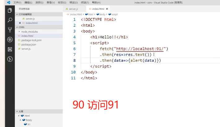Image resolution: width=220 pixels, height=127 pixels.
Task: Close index.html in open editors list
Action: [20, 23]
